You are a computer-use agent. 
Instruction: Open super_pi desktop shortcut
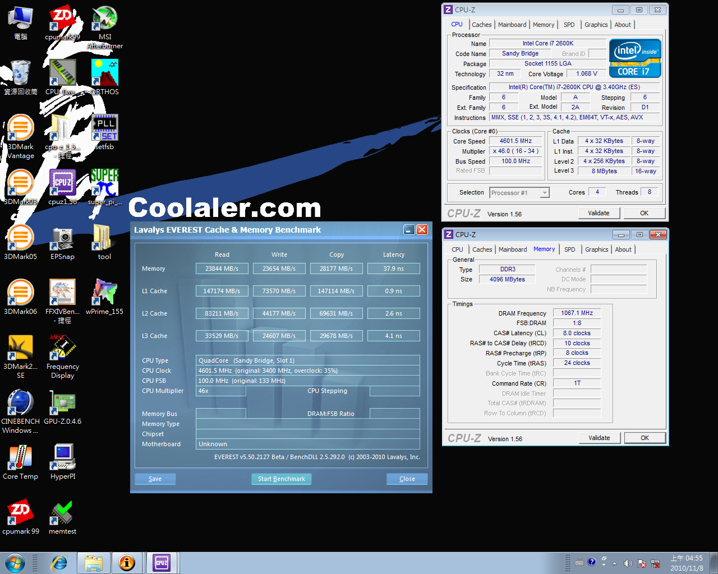[x=105, y=187]
